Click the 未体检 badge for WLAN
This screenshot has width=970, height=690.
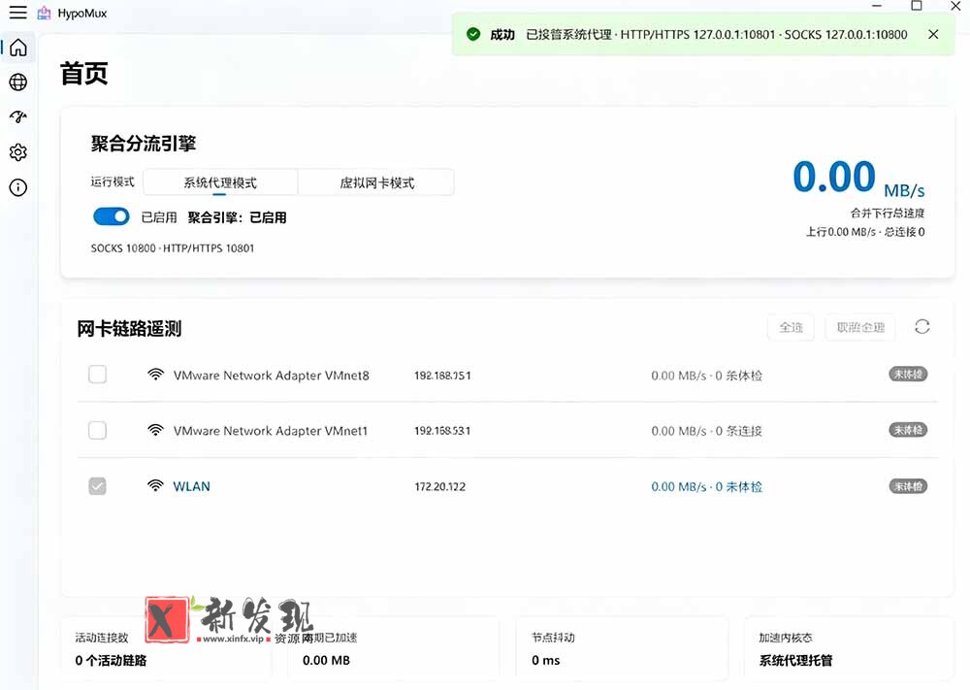908,486
